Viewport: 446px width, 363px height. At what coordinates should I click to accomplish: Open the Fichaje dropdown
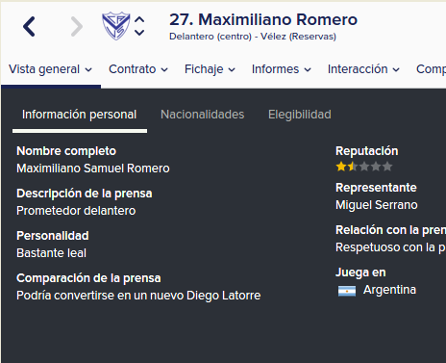point(210,69)
